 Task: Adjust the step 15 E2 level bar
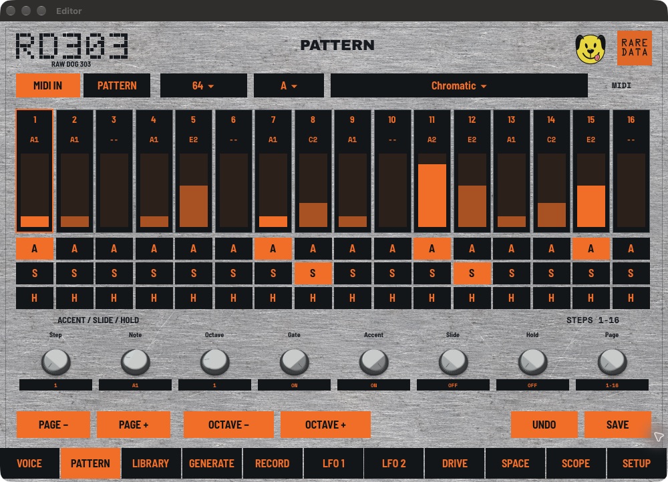pyautogui.click(x=591, y=190)
